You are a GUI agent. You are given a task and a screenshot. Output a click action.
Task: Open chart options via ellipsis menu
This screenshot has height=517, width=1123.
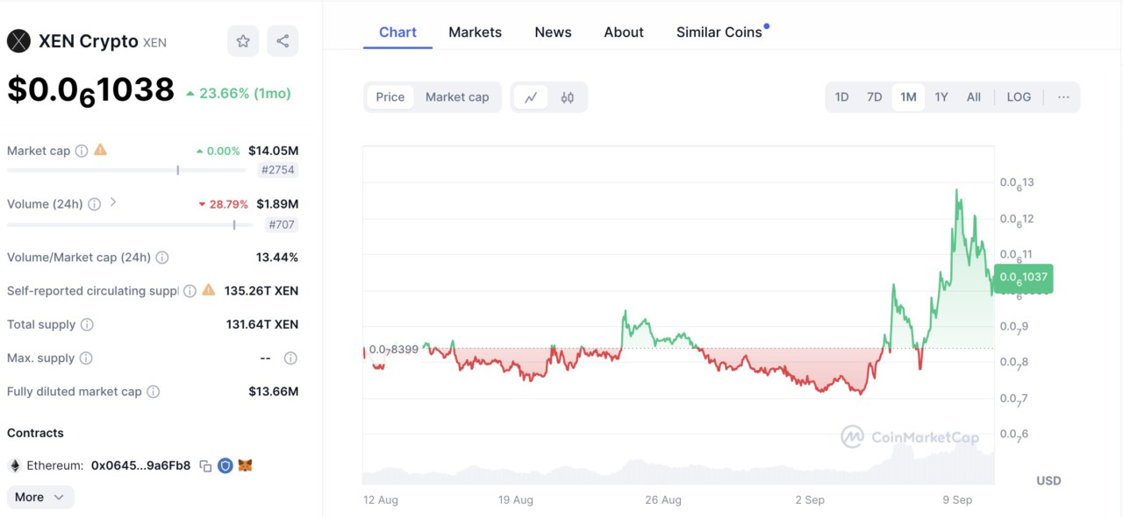click(1063, 96)
